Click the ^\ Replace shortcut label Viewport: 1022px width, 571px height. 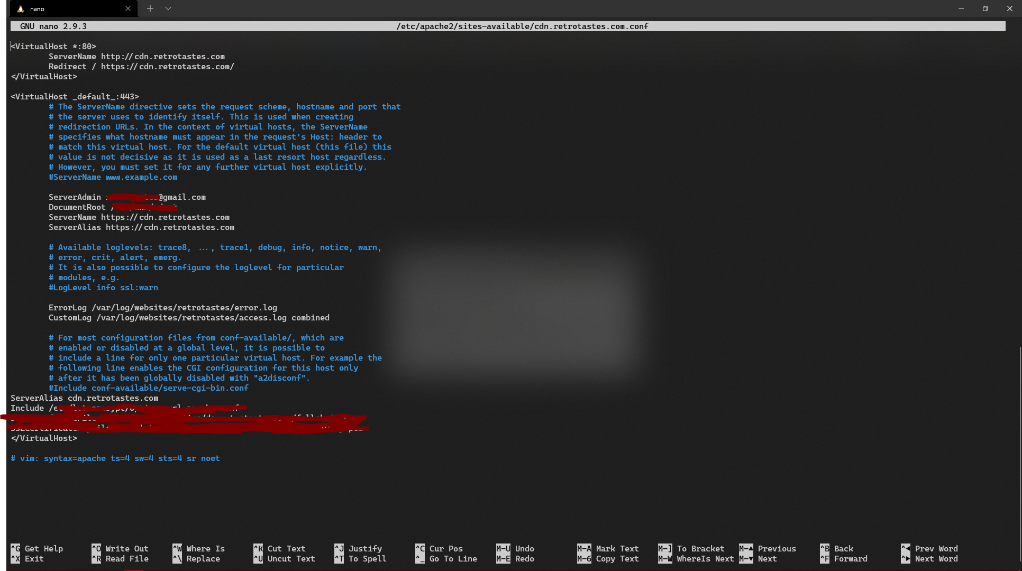(x=203, y=559)
